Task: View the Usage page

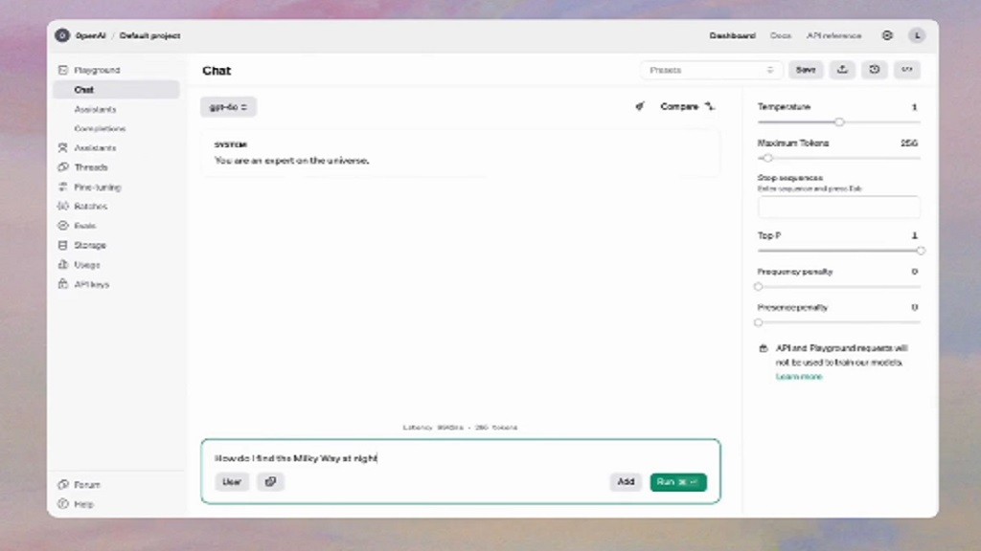Action: pyautogui.click(x=85, y=264)
